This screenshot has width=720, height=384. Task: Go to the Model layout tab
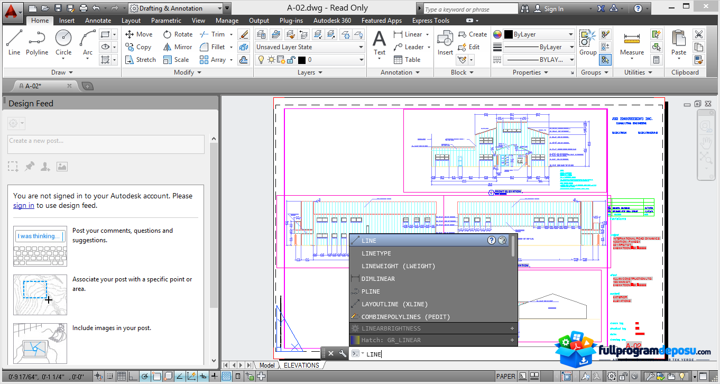point(267,365)
